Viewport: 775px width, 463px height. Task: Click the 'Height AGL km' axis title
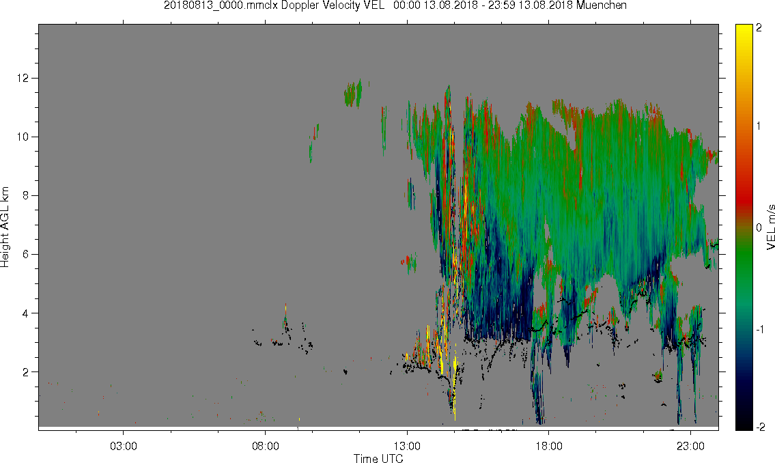click(x=5, y=227)
